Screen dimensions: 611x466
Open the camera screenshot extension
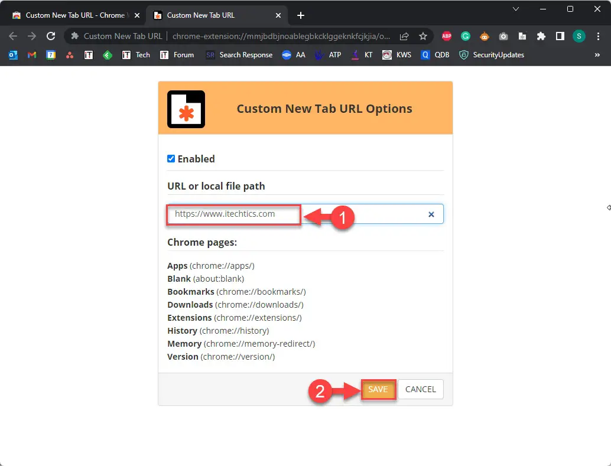coord(503,36)
